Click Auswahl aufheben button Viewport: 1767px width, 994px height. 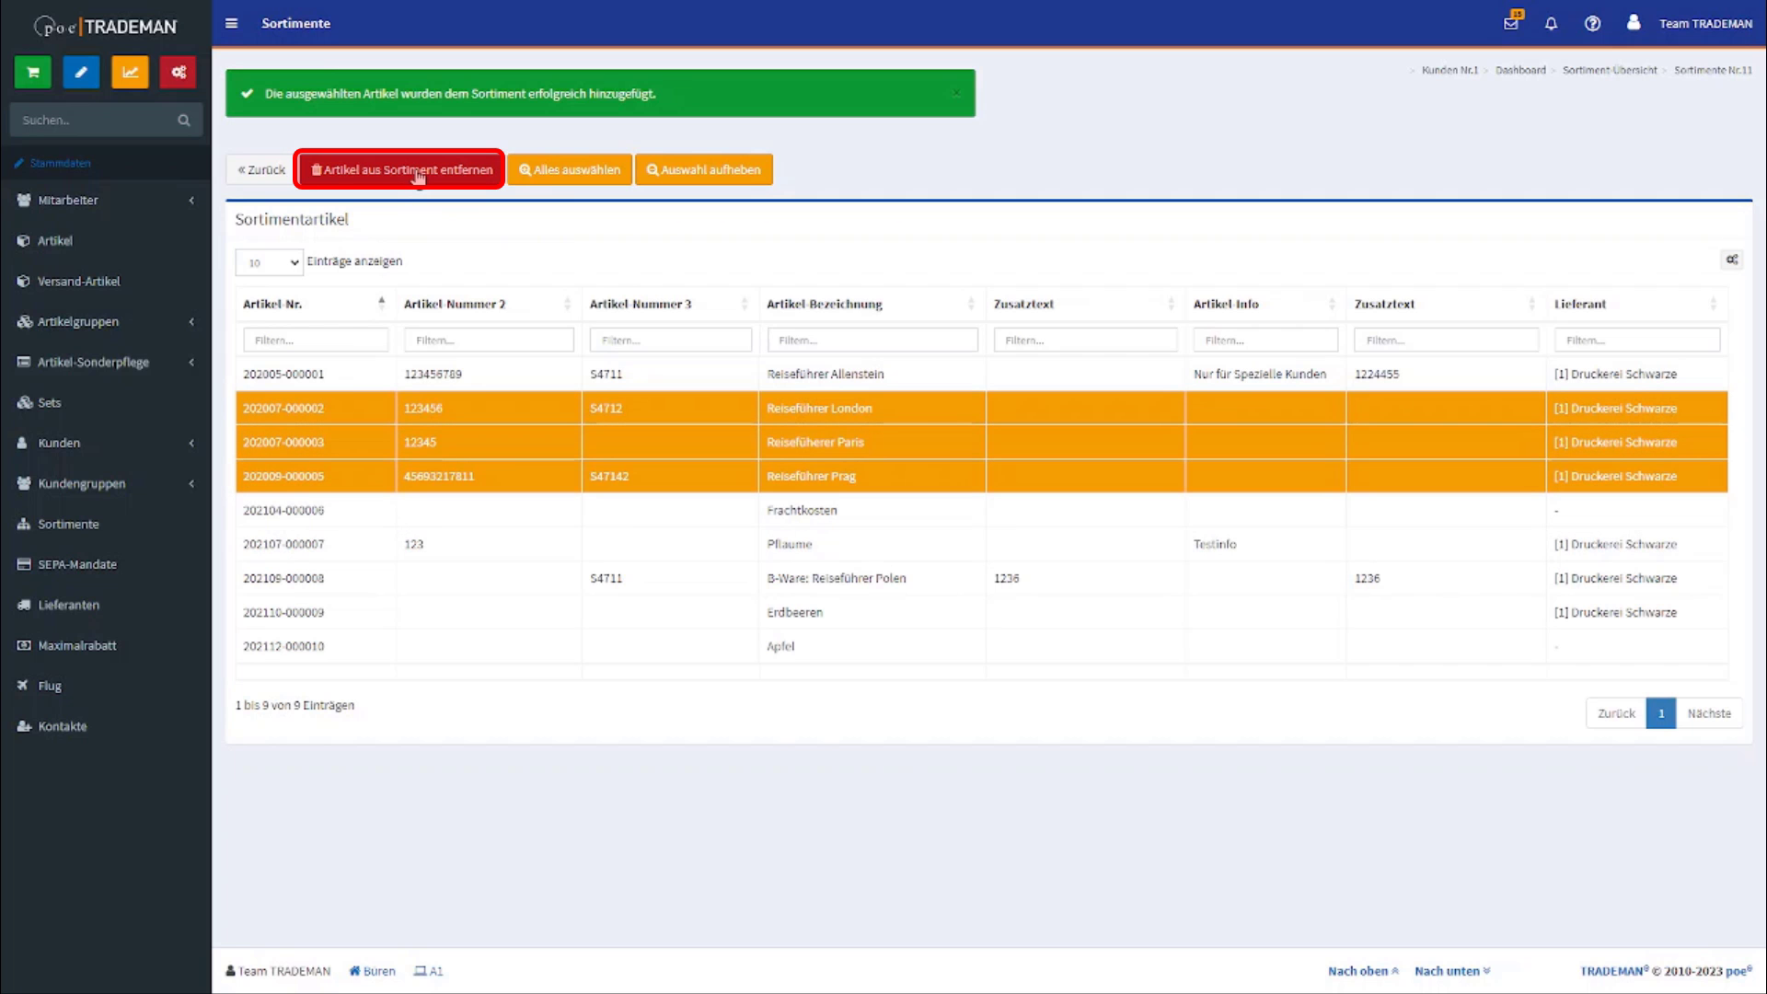tap(704, 169)
